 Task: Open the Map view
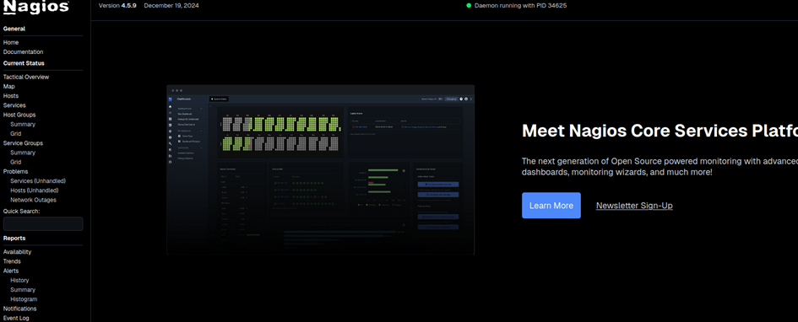tap(8, 86)
